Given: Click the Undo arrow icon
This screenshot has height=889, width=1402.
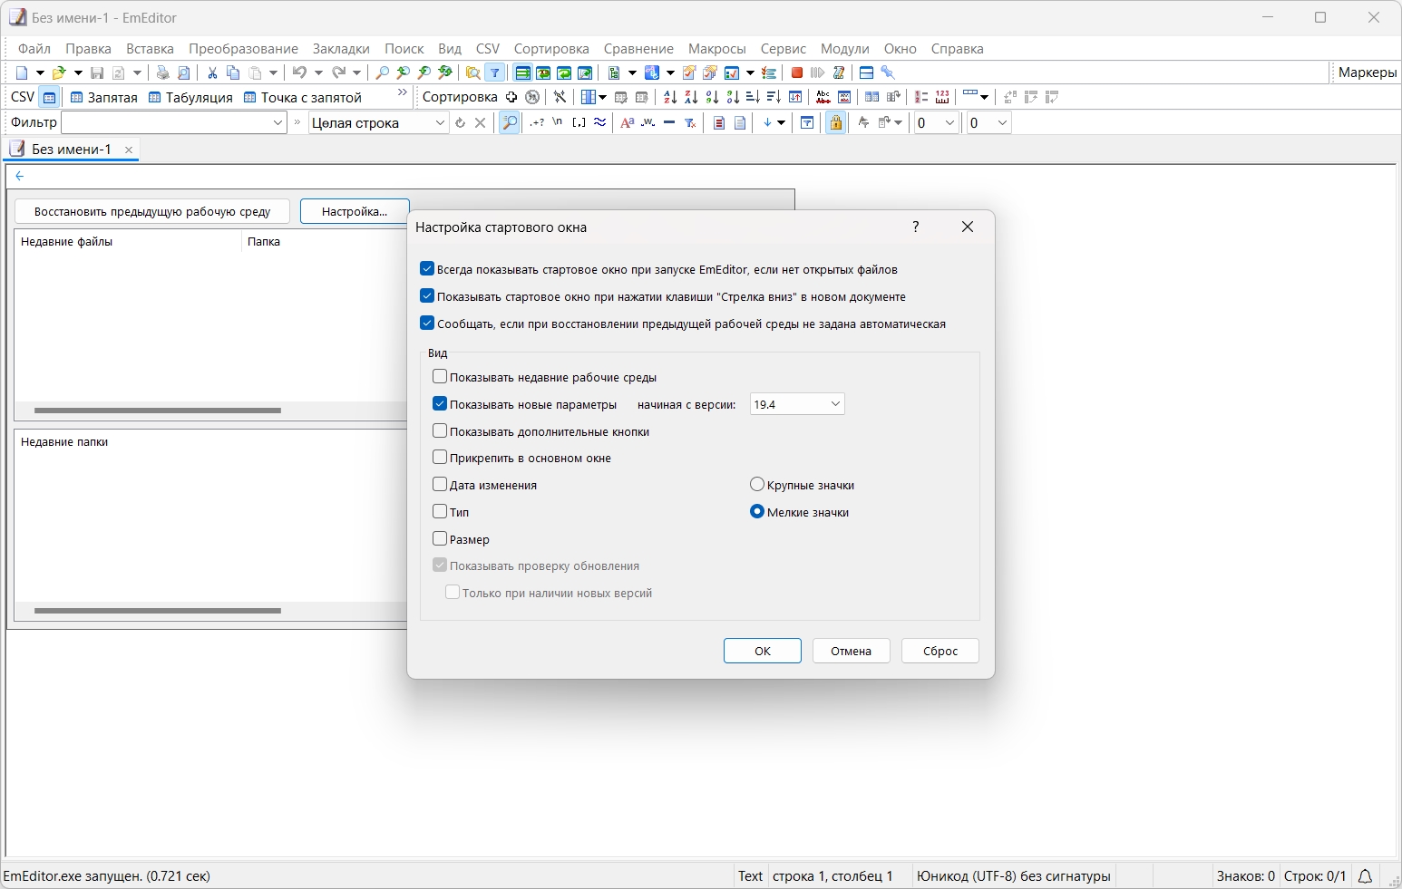Looking at the screenshot, I should 299,72.
